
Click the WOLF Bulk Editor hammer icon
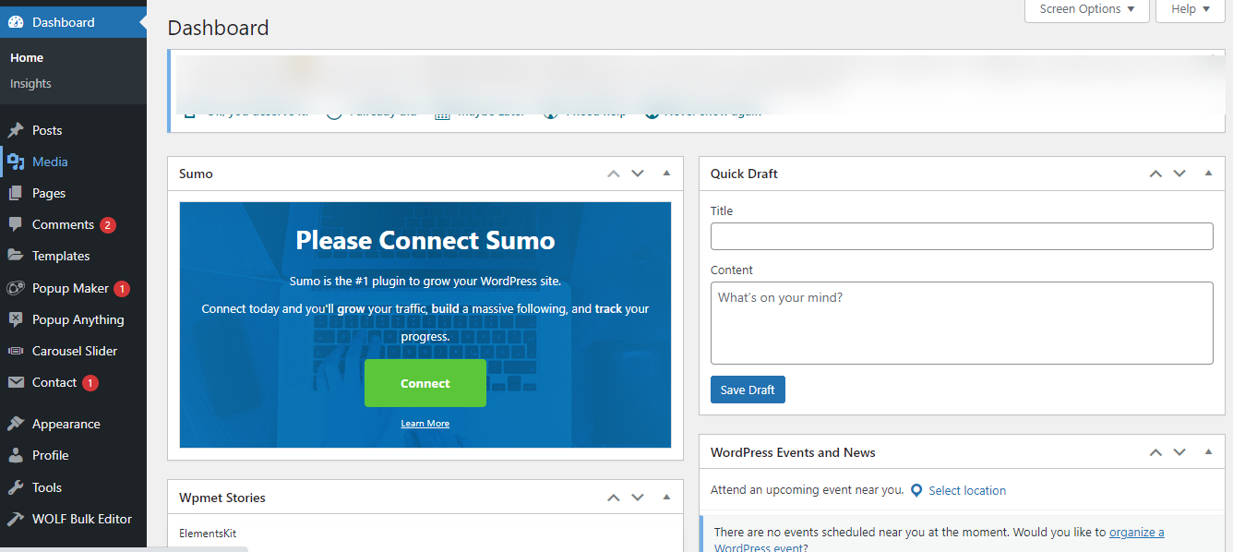(16, 519)
